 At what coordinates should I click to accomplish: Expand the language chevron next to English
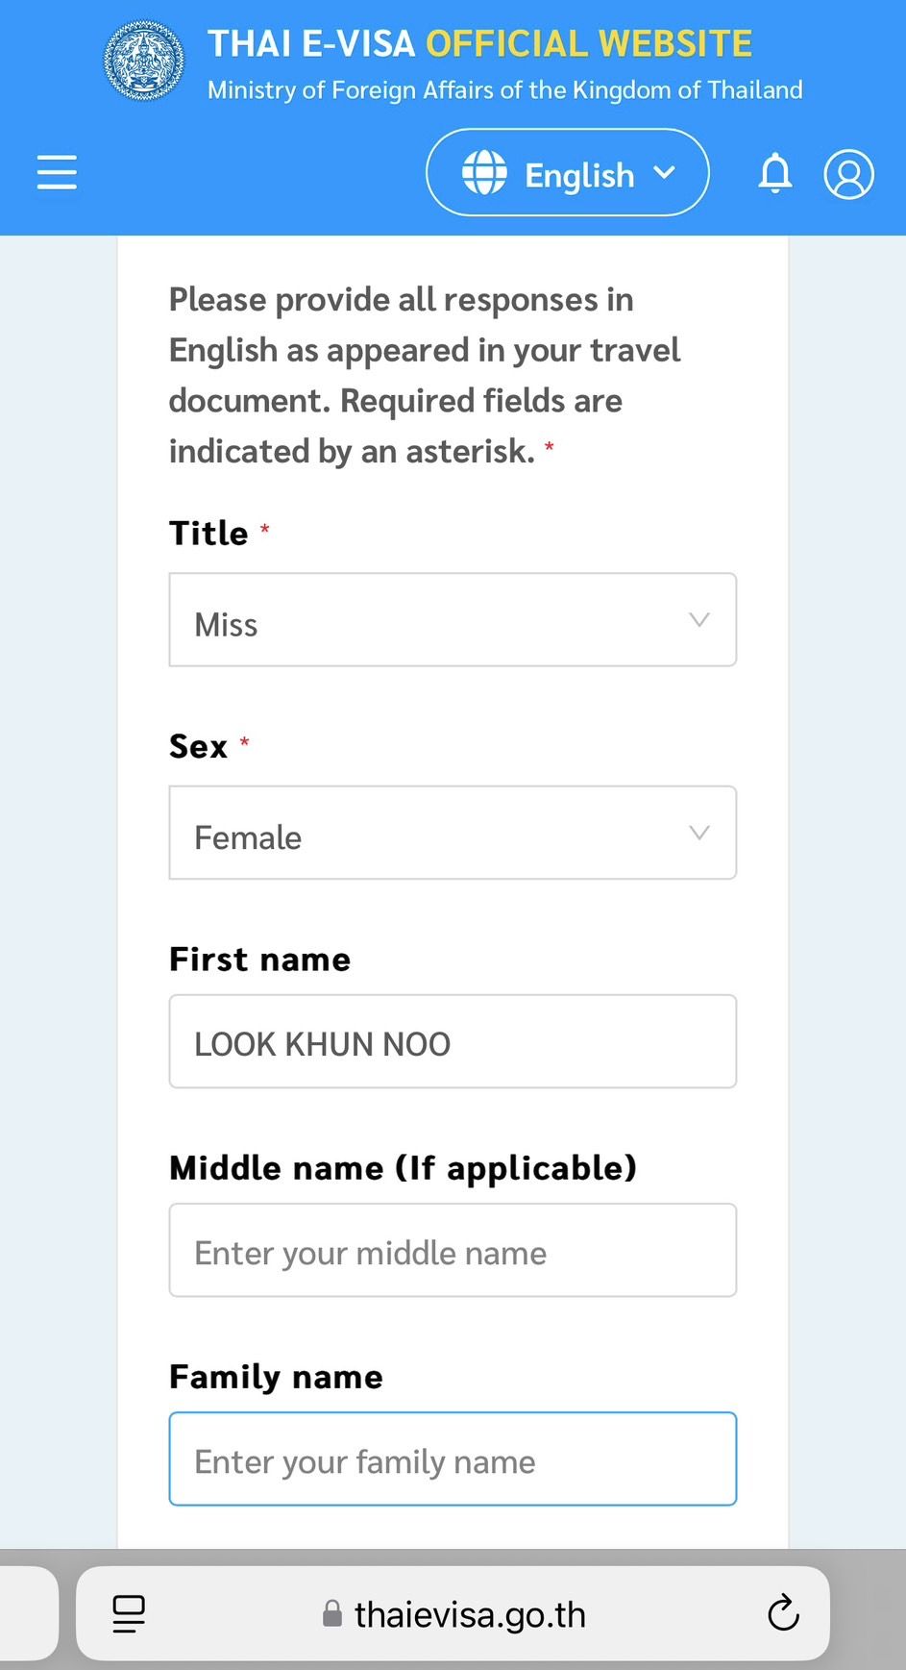click(664, 173)
